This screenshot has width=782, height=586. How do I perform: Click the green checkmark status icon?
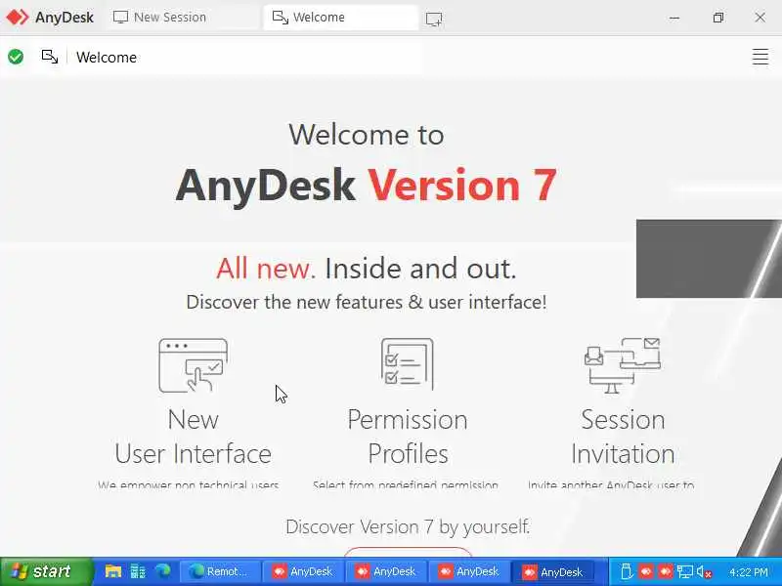pyautogui.click(x=16, y=57)
